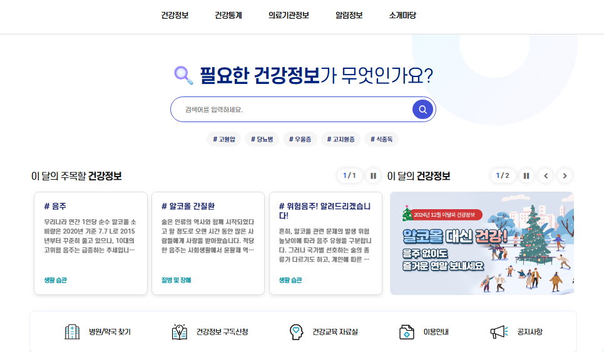Screen dimensions: 604x352
Task: Select the # 우울증 tag
Action: [x=300, y=139]
